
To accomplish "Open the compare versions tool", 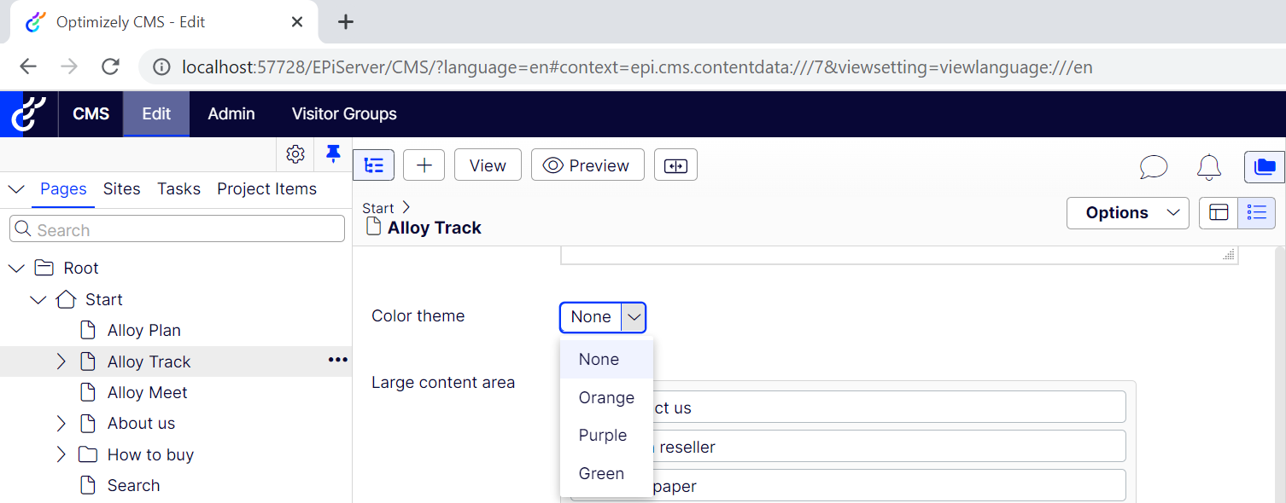I will (675, 165).
